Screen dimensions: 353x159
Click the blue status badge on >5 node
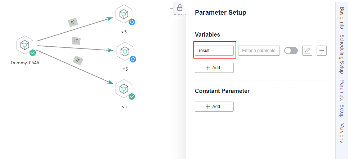(132, 22)
